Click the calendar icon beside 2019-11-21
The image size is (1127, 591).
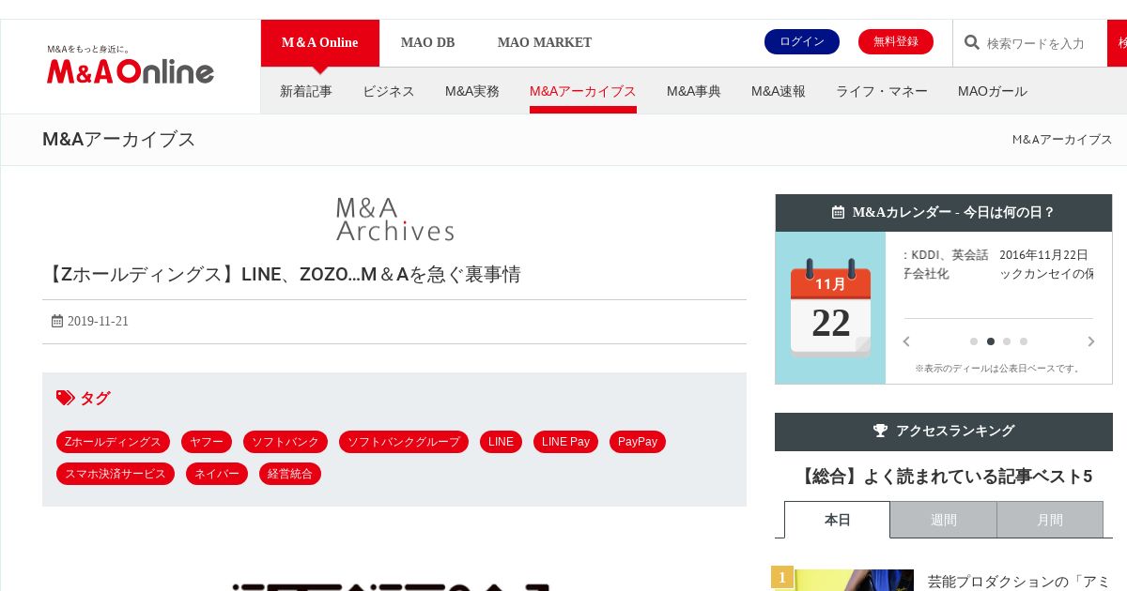coord(57,321)
